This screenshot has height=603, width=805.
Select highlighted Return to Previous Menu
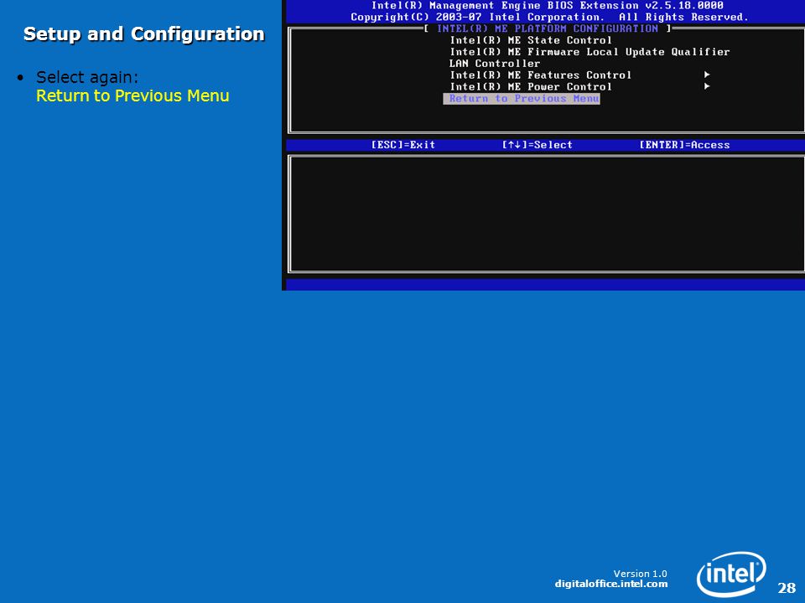(x=522, y=99)
